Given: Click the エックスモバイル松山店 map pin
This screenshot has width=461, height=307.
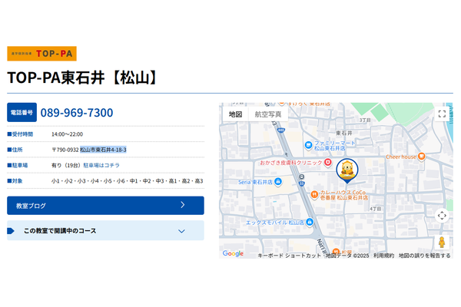Looking at the screenshot, I should [x=310, y=222].
